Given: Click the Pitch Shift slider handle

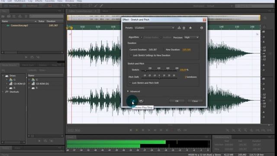Looking at the screenshot, I should pyautogui.click(x=159, y=78).
